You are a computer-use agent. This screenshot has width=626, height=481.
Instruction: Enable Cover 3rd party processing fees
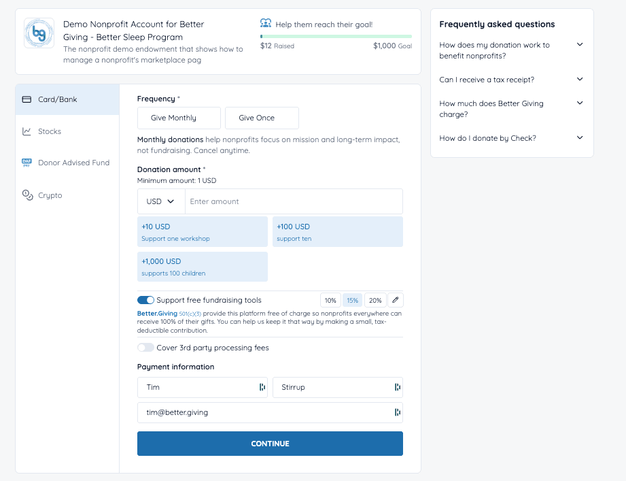(x=145, y=348)
